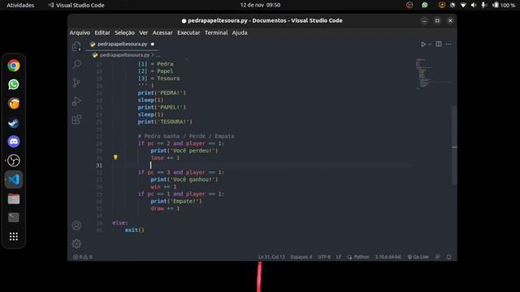Open the Search view in activity bar

76,64
